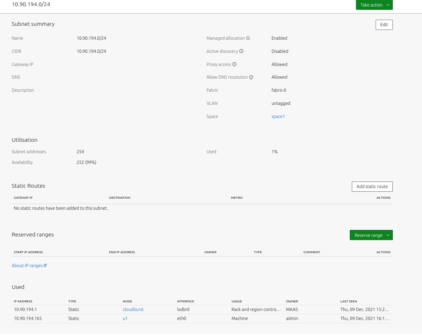
Task: Open the space1 space link
Action: (x=278, y=116)
